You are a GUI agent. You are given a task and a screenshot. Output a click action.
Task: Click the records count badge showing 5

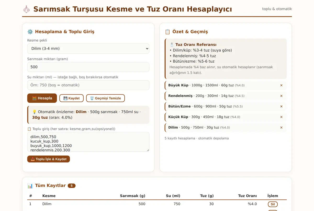(72, 186)
